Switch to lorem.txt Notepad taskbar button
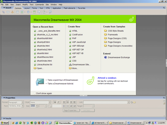The width and height of the screenshot is (167, 125). click(82, 123)
